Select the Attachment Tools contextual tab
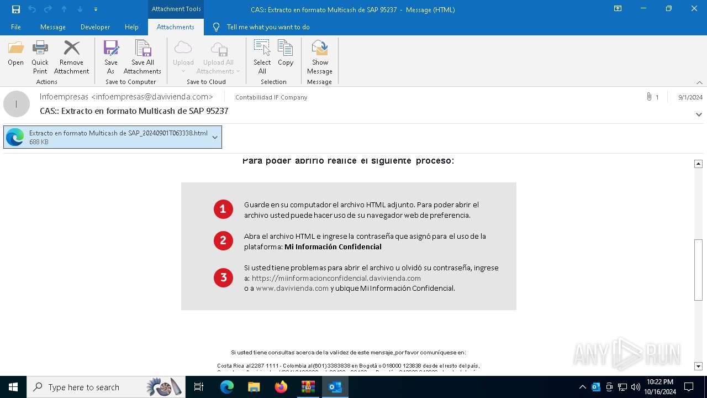 176,9
